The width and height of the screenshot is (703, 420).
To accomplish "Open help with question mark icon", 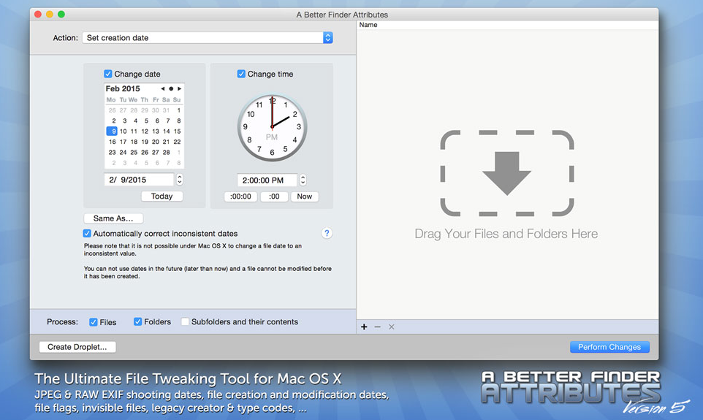I will coord(327,233).
